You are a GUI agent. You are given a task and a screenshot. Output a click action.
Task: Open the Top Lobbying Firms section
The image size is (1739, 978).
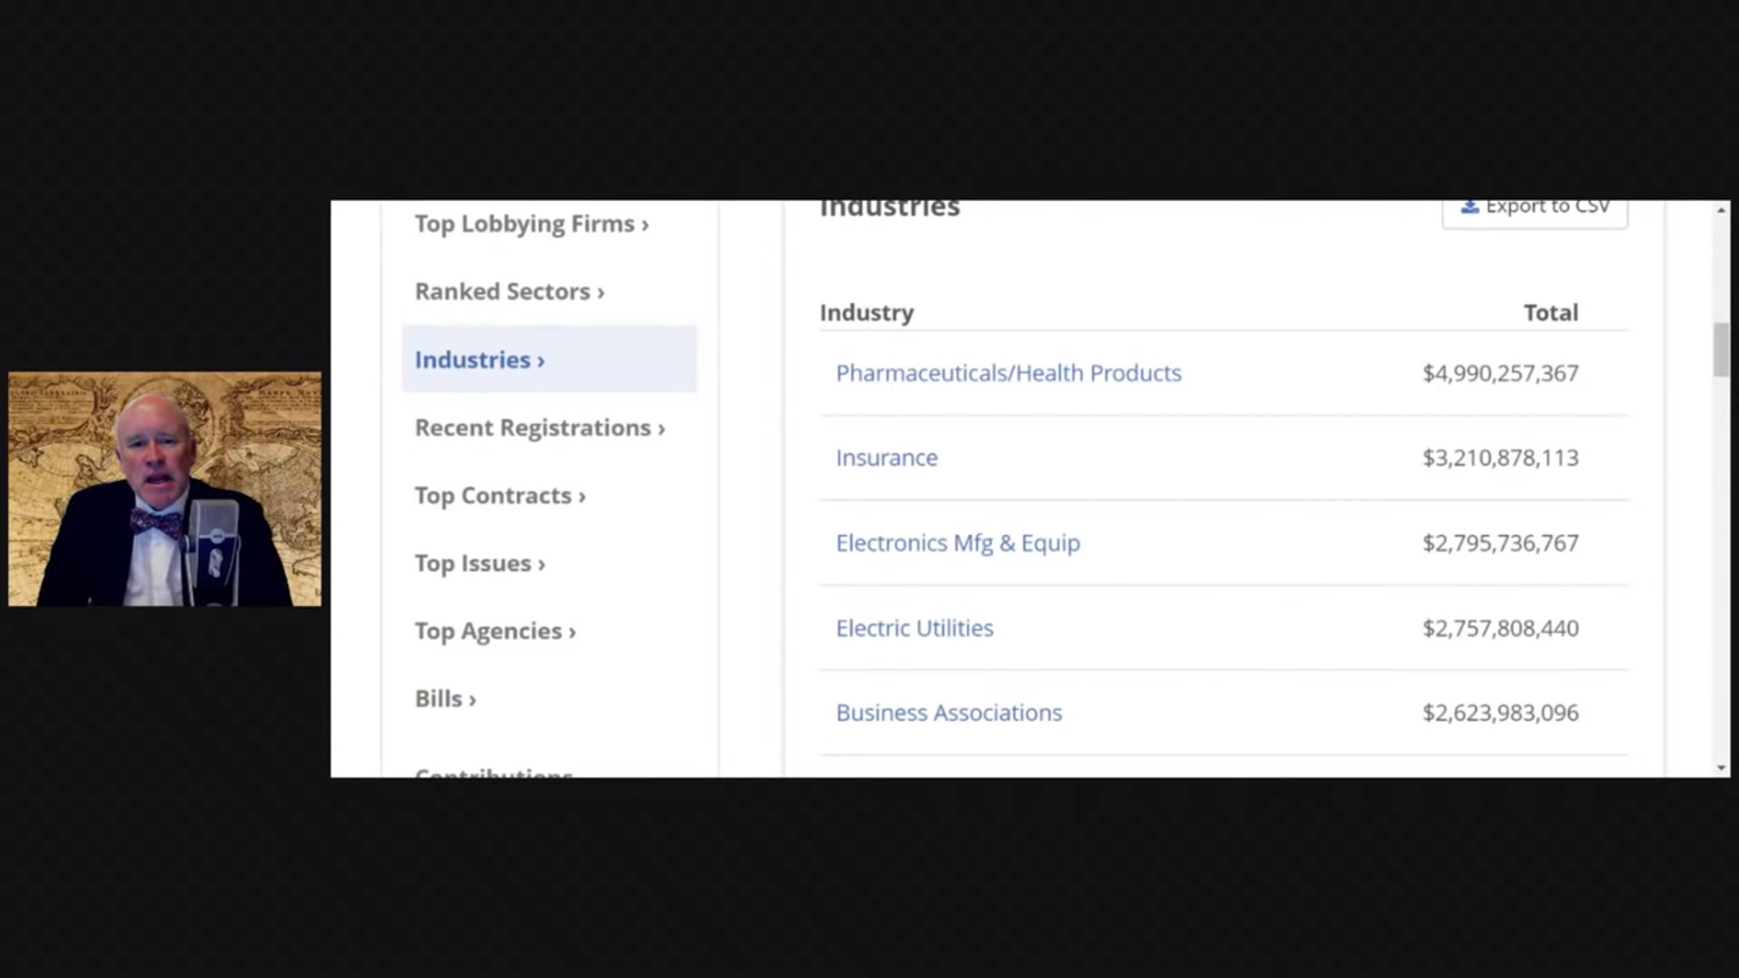[x=532, y=224]
